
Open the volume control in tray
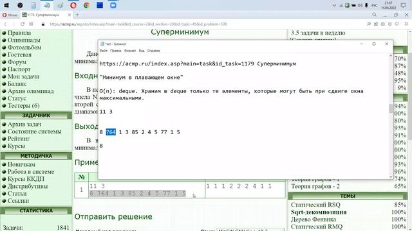360,5
